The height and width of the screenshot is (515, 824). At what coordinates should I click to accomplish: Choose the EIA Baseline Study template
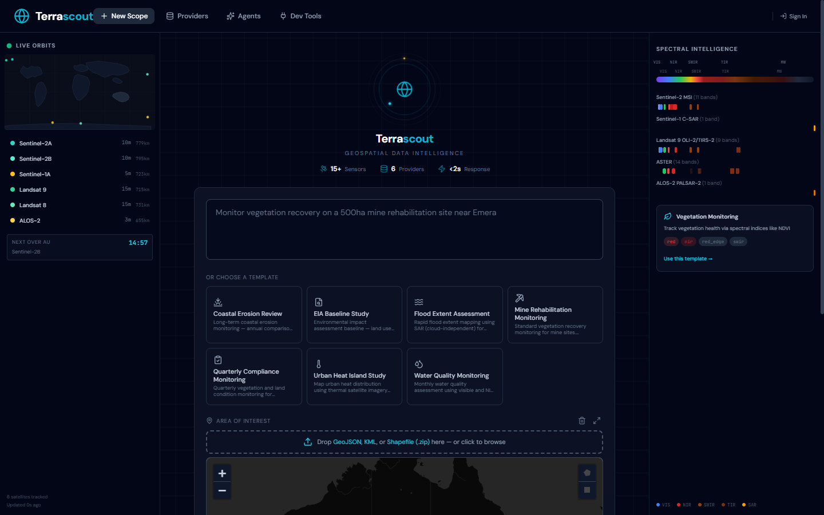point(354,315)
